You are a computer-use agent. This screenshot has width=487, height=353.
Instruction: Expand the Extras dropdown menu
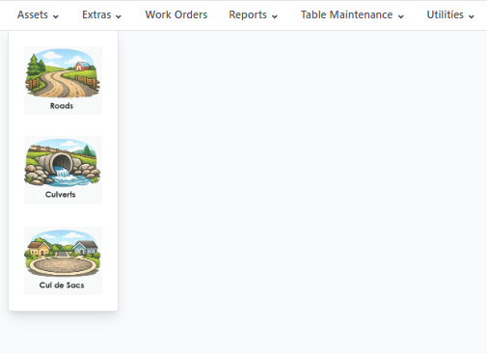pos(101,14)
